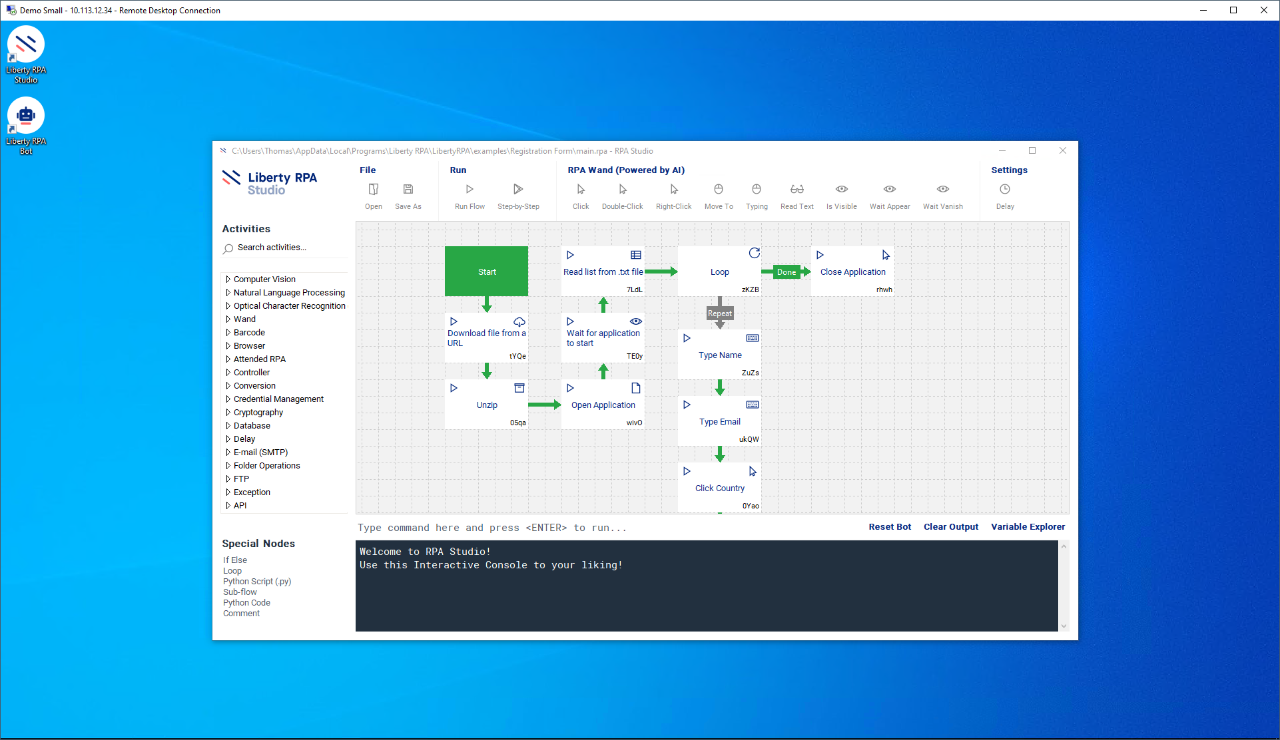This screenshot has height=740, width=1280.
Task: Click the Delay clock icon
Action: coord(1005,190)
